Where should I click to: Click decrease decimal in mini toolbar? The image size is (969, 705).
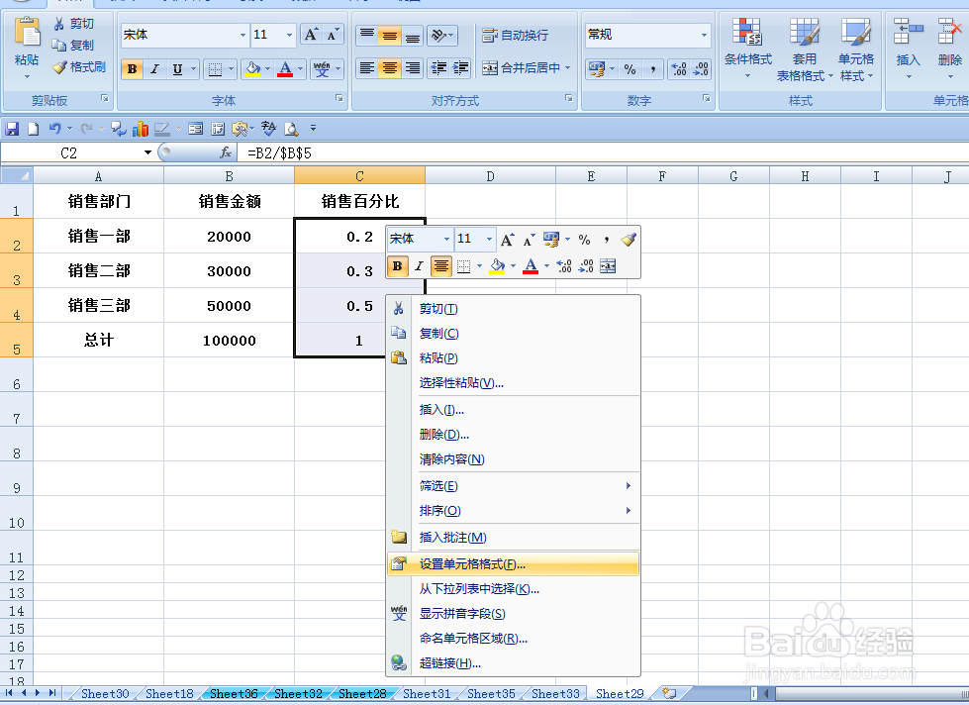[x=585, y=266]
